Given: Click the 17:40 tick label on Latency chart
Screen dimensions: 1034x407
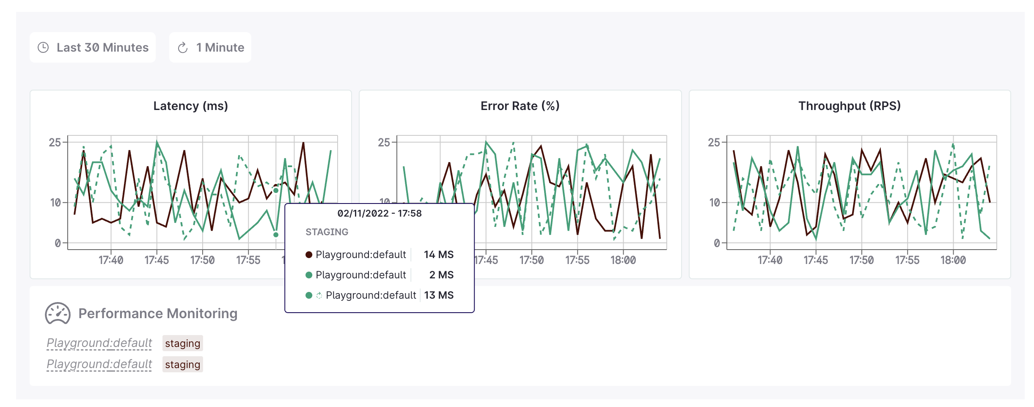Looking at the screenshot, I should [x=111, y=260].
